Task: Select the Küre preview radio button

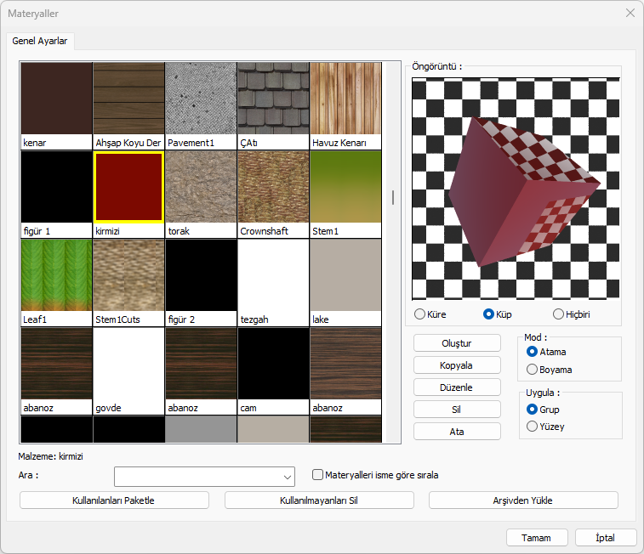Action: 420,314
